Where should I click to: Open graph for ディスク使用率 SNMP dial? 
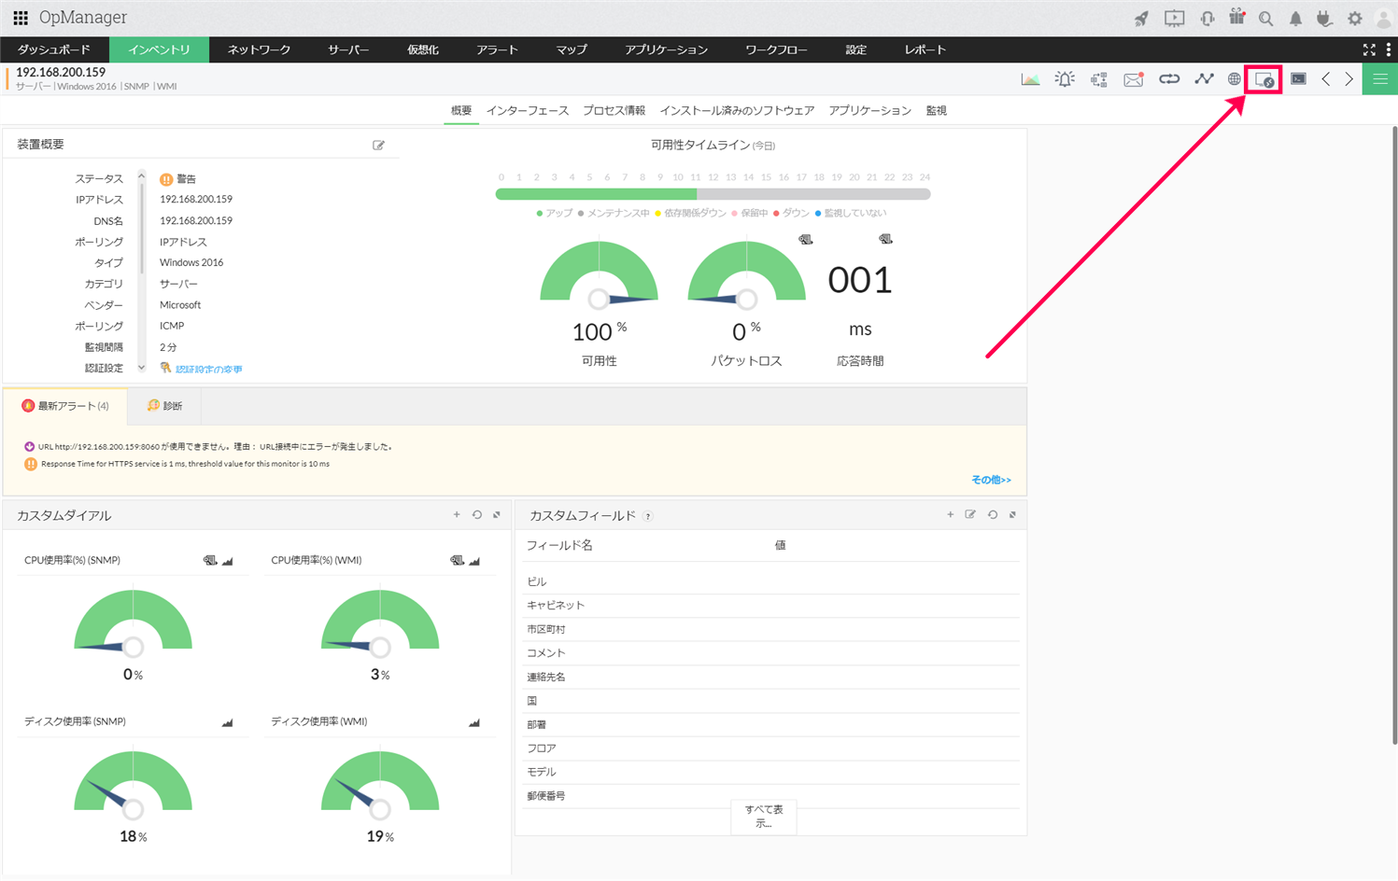point(227,722)
